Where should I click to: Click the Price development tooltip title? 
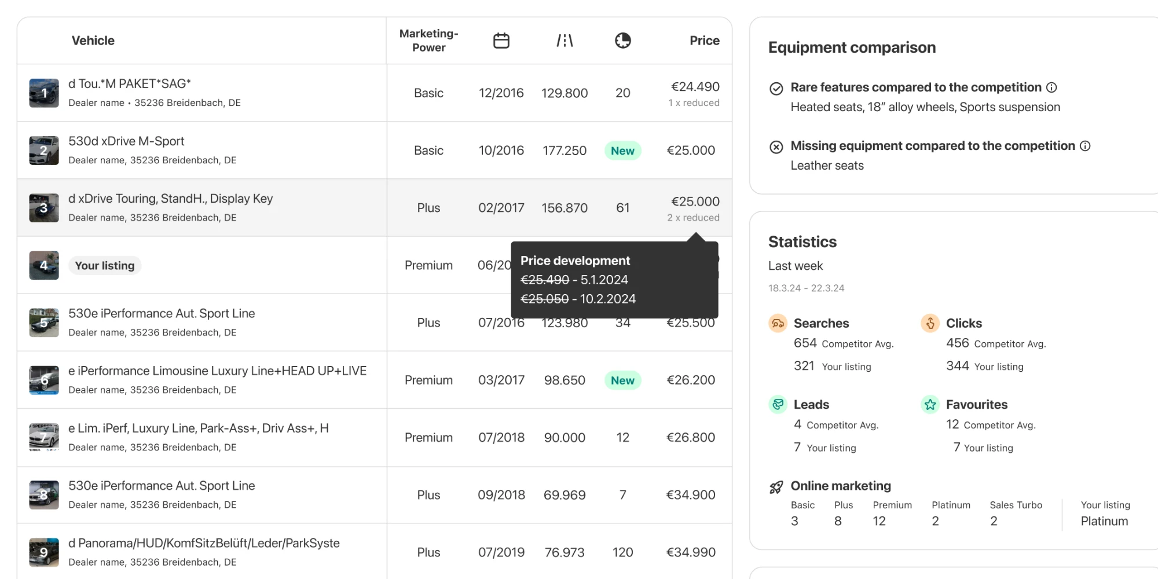575,261
